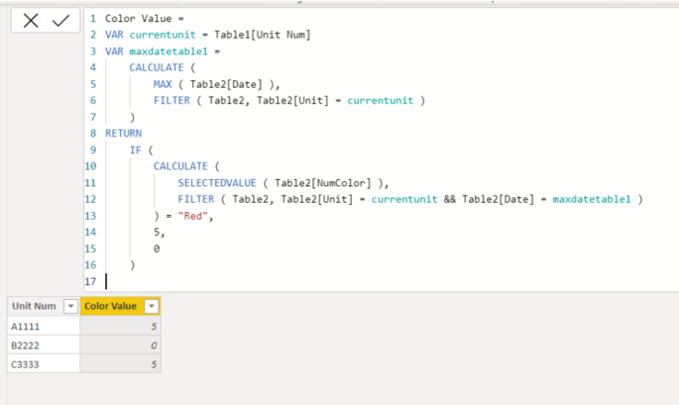Click CALCULATE in line 10

click(x=180, y=166)
